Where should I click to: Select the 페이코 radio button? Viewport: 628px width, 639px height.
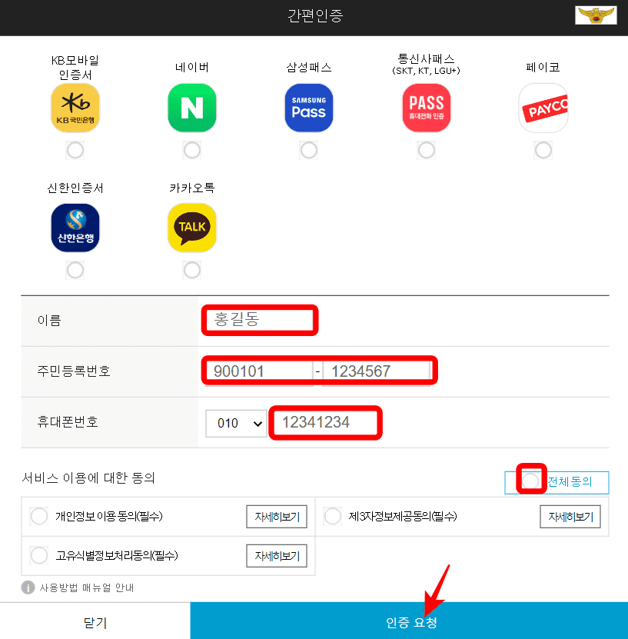click(543, 151)
